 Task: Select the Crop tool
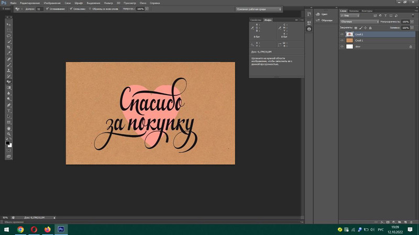pyautogui.click(x=9, y=47)
